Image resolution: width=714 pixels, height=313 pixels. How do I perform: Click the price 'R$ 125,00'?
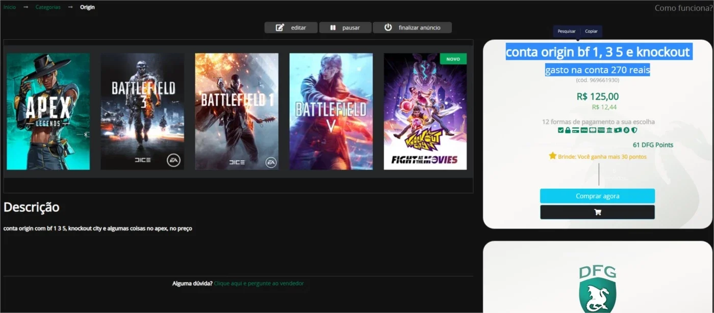coord(597,97)
